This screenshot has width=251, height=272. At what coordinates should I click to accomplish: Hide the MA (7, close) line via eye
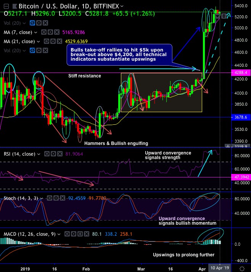click(44, 32)
